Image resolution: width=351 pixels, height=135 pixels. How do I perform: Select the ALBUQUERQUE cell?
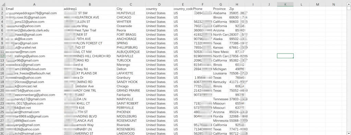131,52
